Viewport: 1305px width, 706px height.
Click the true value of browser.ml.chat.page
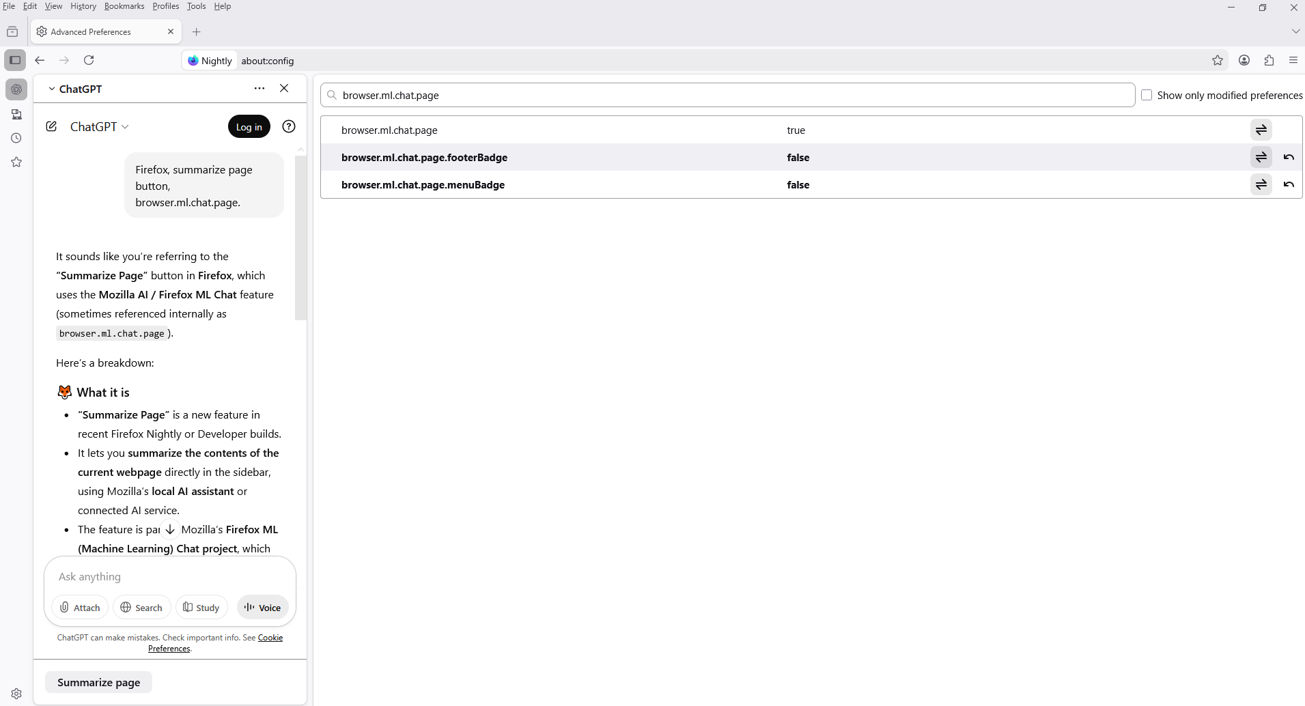(796, 130)
